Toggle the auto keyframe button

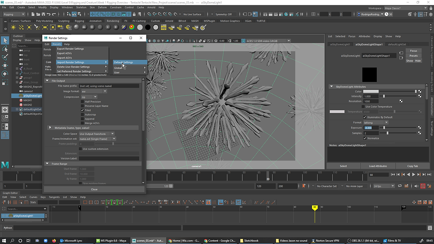tap(423, 186)
